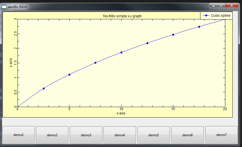The height and width of the screenshot is (147, 242).
Task: Select the demo3 button
Action: click(x=86, y=135)
